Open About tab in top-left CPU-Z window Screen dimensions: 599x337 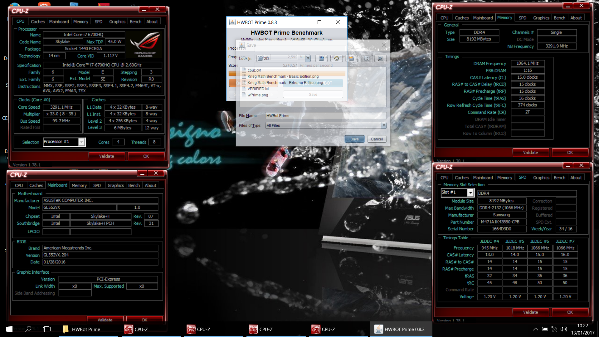pos(152,22)
